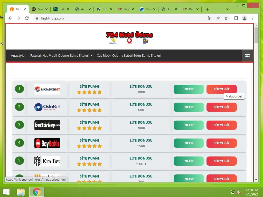Close the active Mol tab
The width and height of the screenshot is (263, 197).
(25, 9)
